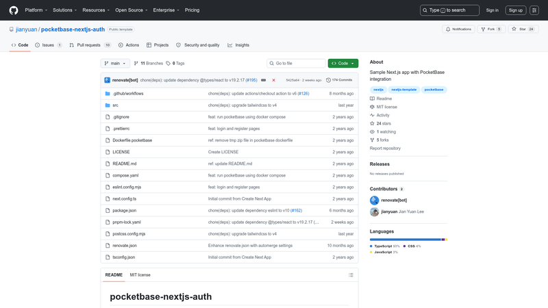Star the repository
The image size is (548, 308).
523,29
